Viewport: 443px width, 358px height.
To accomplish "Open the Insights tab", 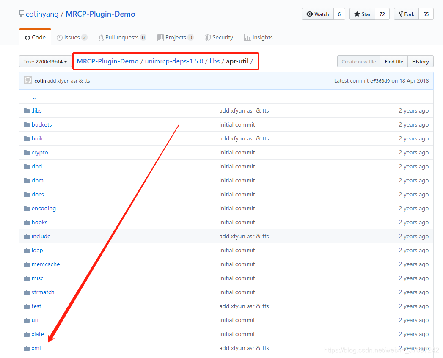I will 258,37.
